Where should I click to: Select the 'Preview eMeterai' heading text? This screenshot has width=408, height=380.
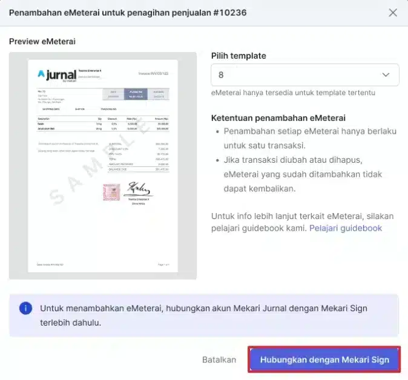coord(42,41)
